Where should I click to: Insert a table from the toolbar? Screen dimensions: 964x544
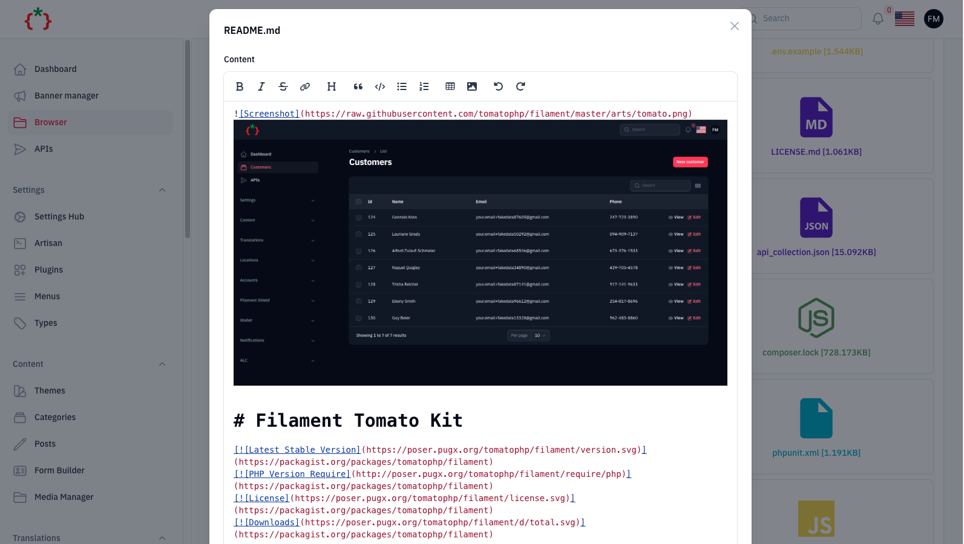click(x=450, y=86)
